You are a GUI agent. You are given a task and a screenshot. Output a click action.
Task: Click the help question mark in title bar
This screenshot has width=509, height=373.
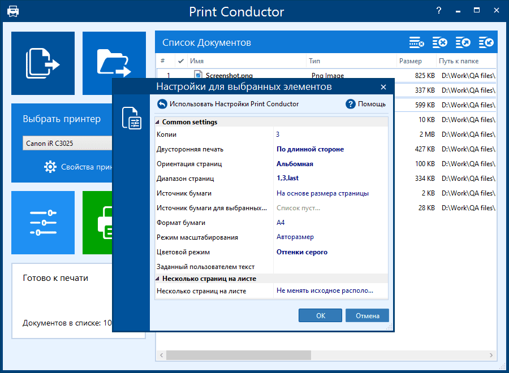(439, 10)
